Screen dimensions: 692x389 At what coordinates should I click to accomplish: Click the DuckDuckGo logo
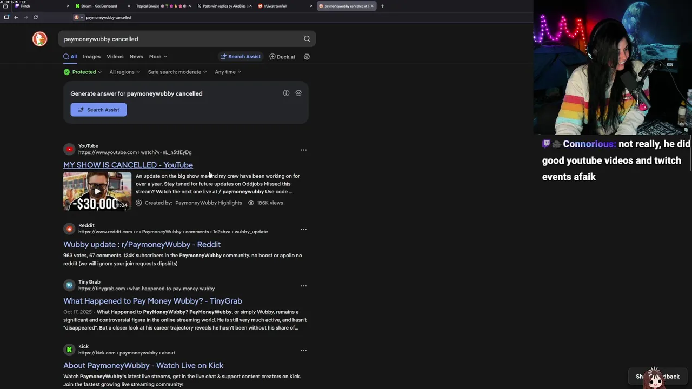click(x=39, y=39)
